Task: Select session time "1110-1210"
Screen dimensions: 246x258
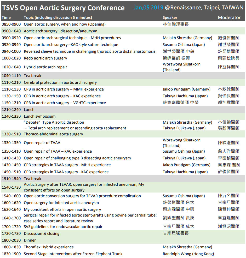Action: pos(11,82)
